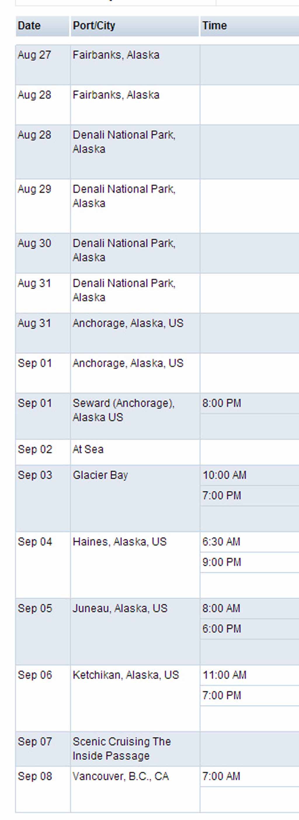Click the Glacier Bay port name
Image resolution: width=299 pixels, height=820 pixels.
100,475
